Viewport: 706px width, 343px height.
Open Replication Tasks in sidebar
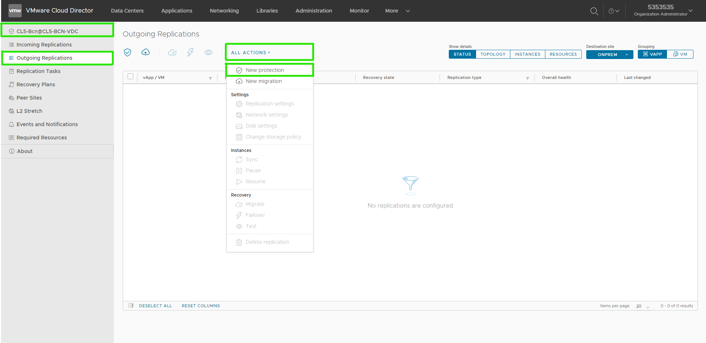point(57,71)
